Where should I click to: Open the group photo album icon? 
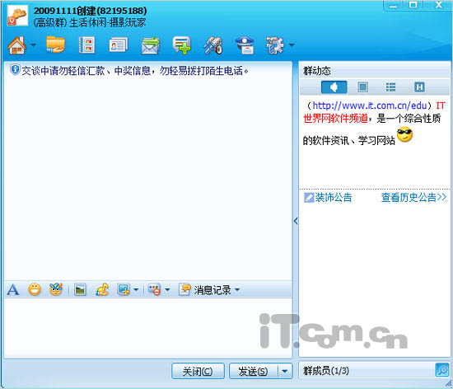(87, 45)
